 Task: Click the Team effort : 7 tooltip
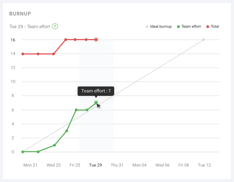96,91
